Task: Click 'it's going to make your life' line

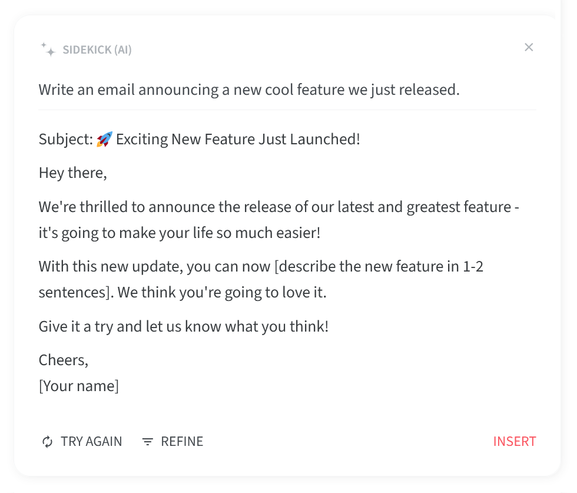Action: (x=180, y=233)
